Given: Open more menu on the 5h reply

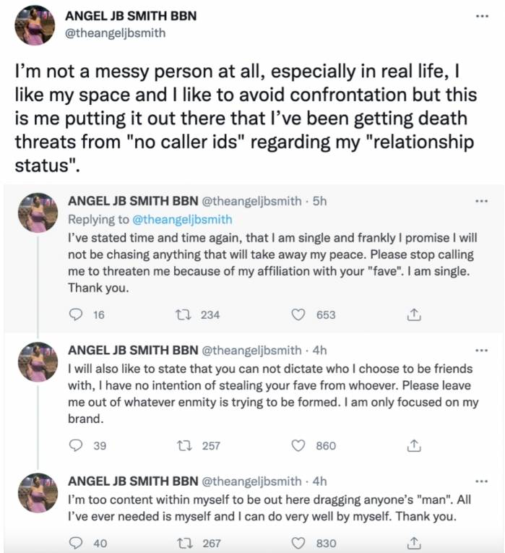Looking at the screenshot, I should pos(482,201).
